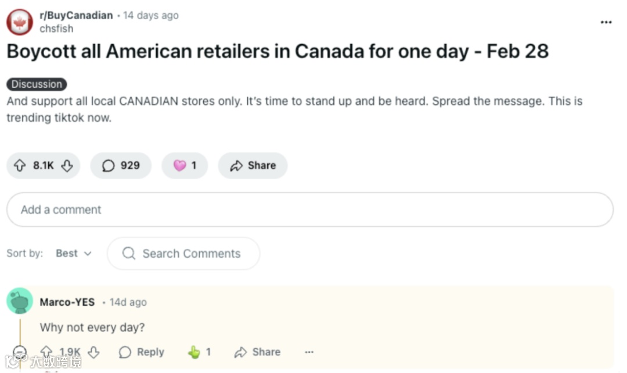Give an award with the pink heart icon
627x373 pixels.
tap(185, 166)
